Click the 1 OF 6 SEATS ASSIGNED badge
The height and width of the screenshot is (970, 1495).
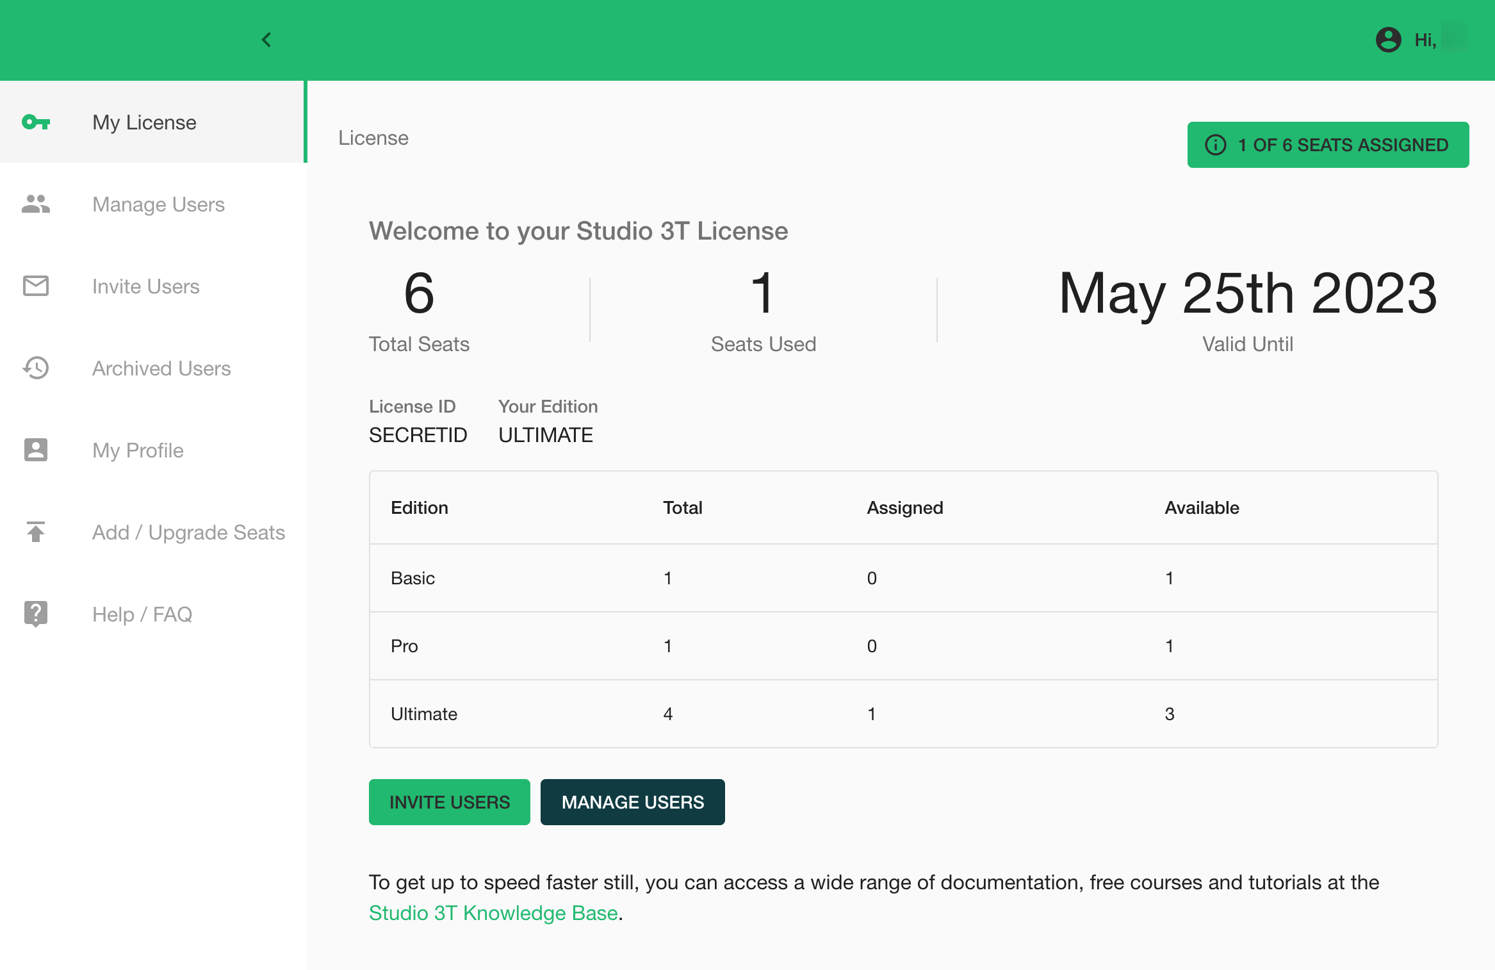point(1328,145)
